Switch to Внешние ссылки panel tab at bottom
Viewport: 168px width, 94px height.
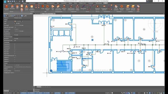coord(13,91)
